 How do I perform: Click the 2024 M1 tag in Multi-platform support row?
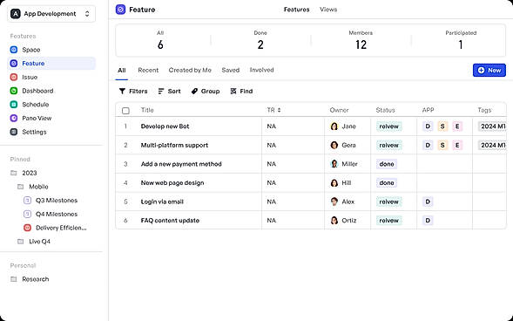492,145
